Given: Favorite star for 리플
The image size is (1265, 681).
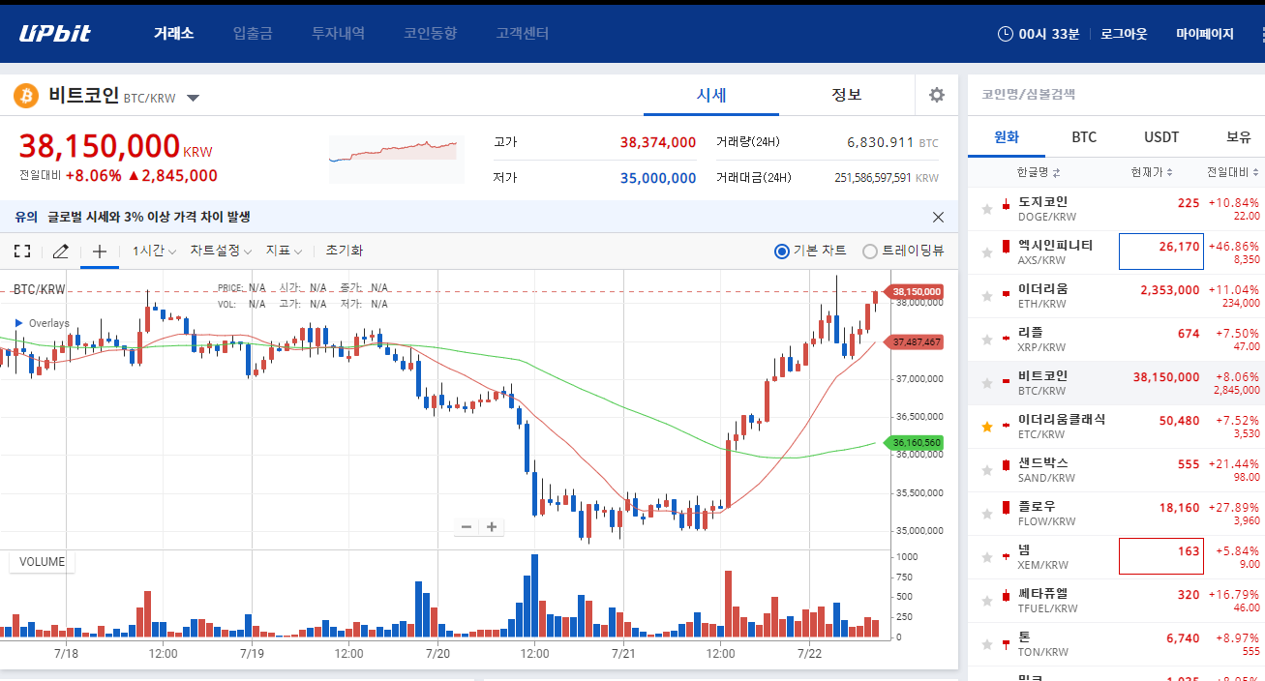Looking at the screenshot, I should 987,340.
